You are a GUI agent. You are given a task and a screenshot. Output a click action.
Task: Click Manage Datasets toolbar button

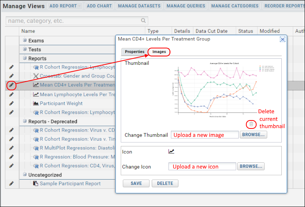point(139,6)
